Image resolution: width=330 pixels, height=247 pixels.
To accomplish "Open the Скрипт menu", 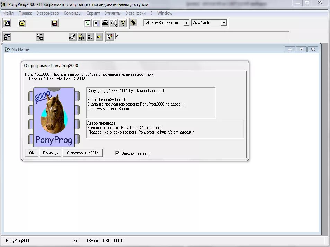I will [93, 13].
